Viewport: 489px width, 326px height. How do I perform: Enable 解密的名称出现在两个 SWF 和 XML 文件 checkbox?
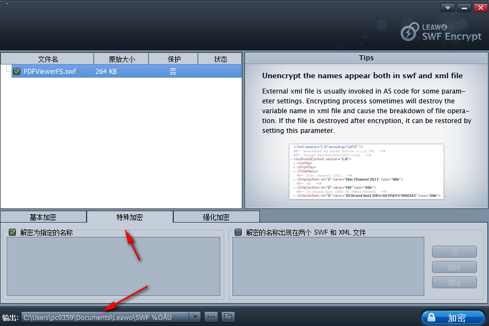click(x=238, y=232)
